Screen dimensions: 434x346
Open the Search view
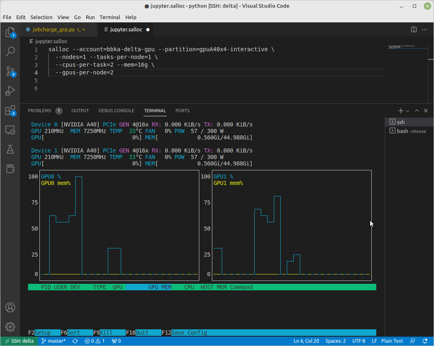(x=10, y=52)
